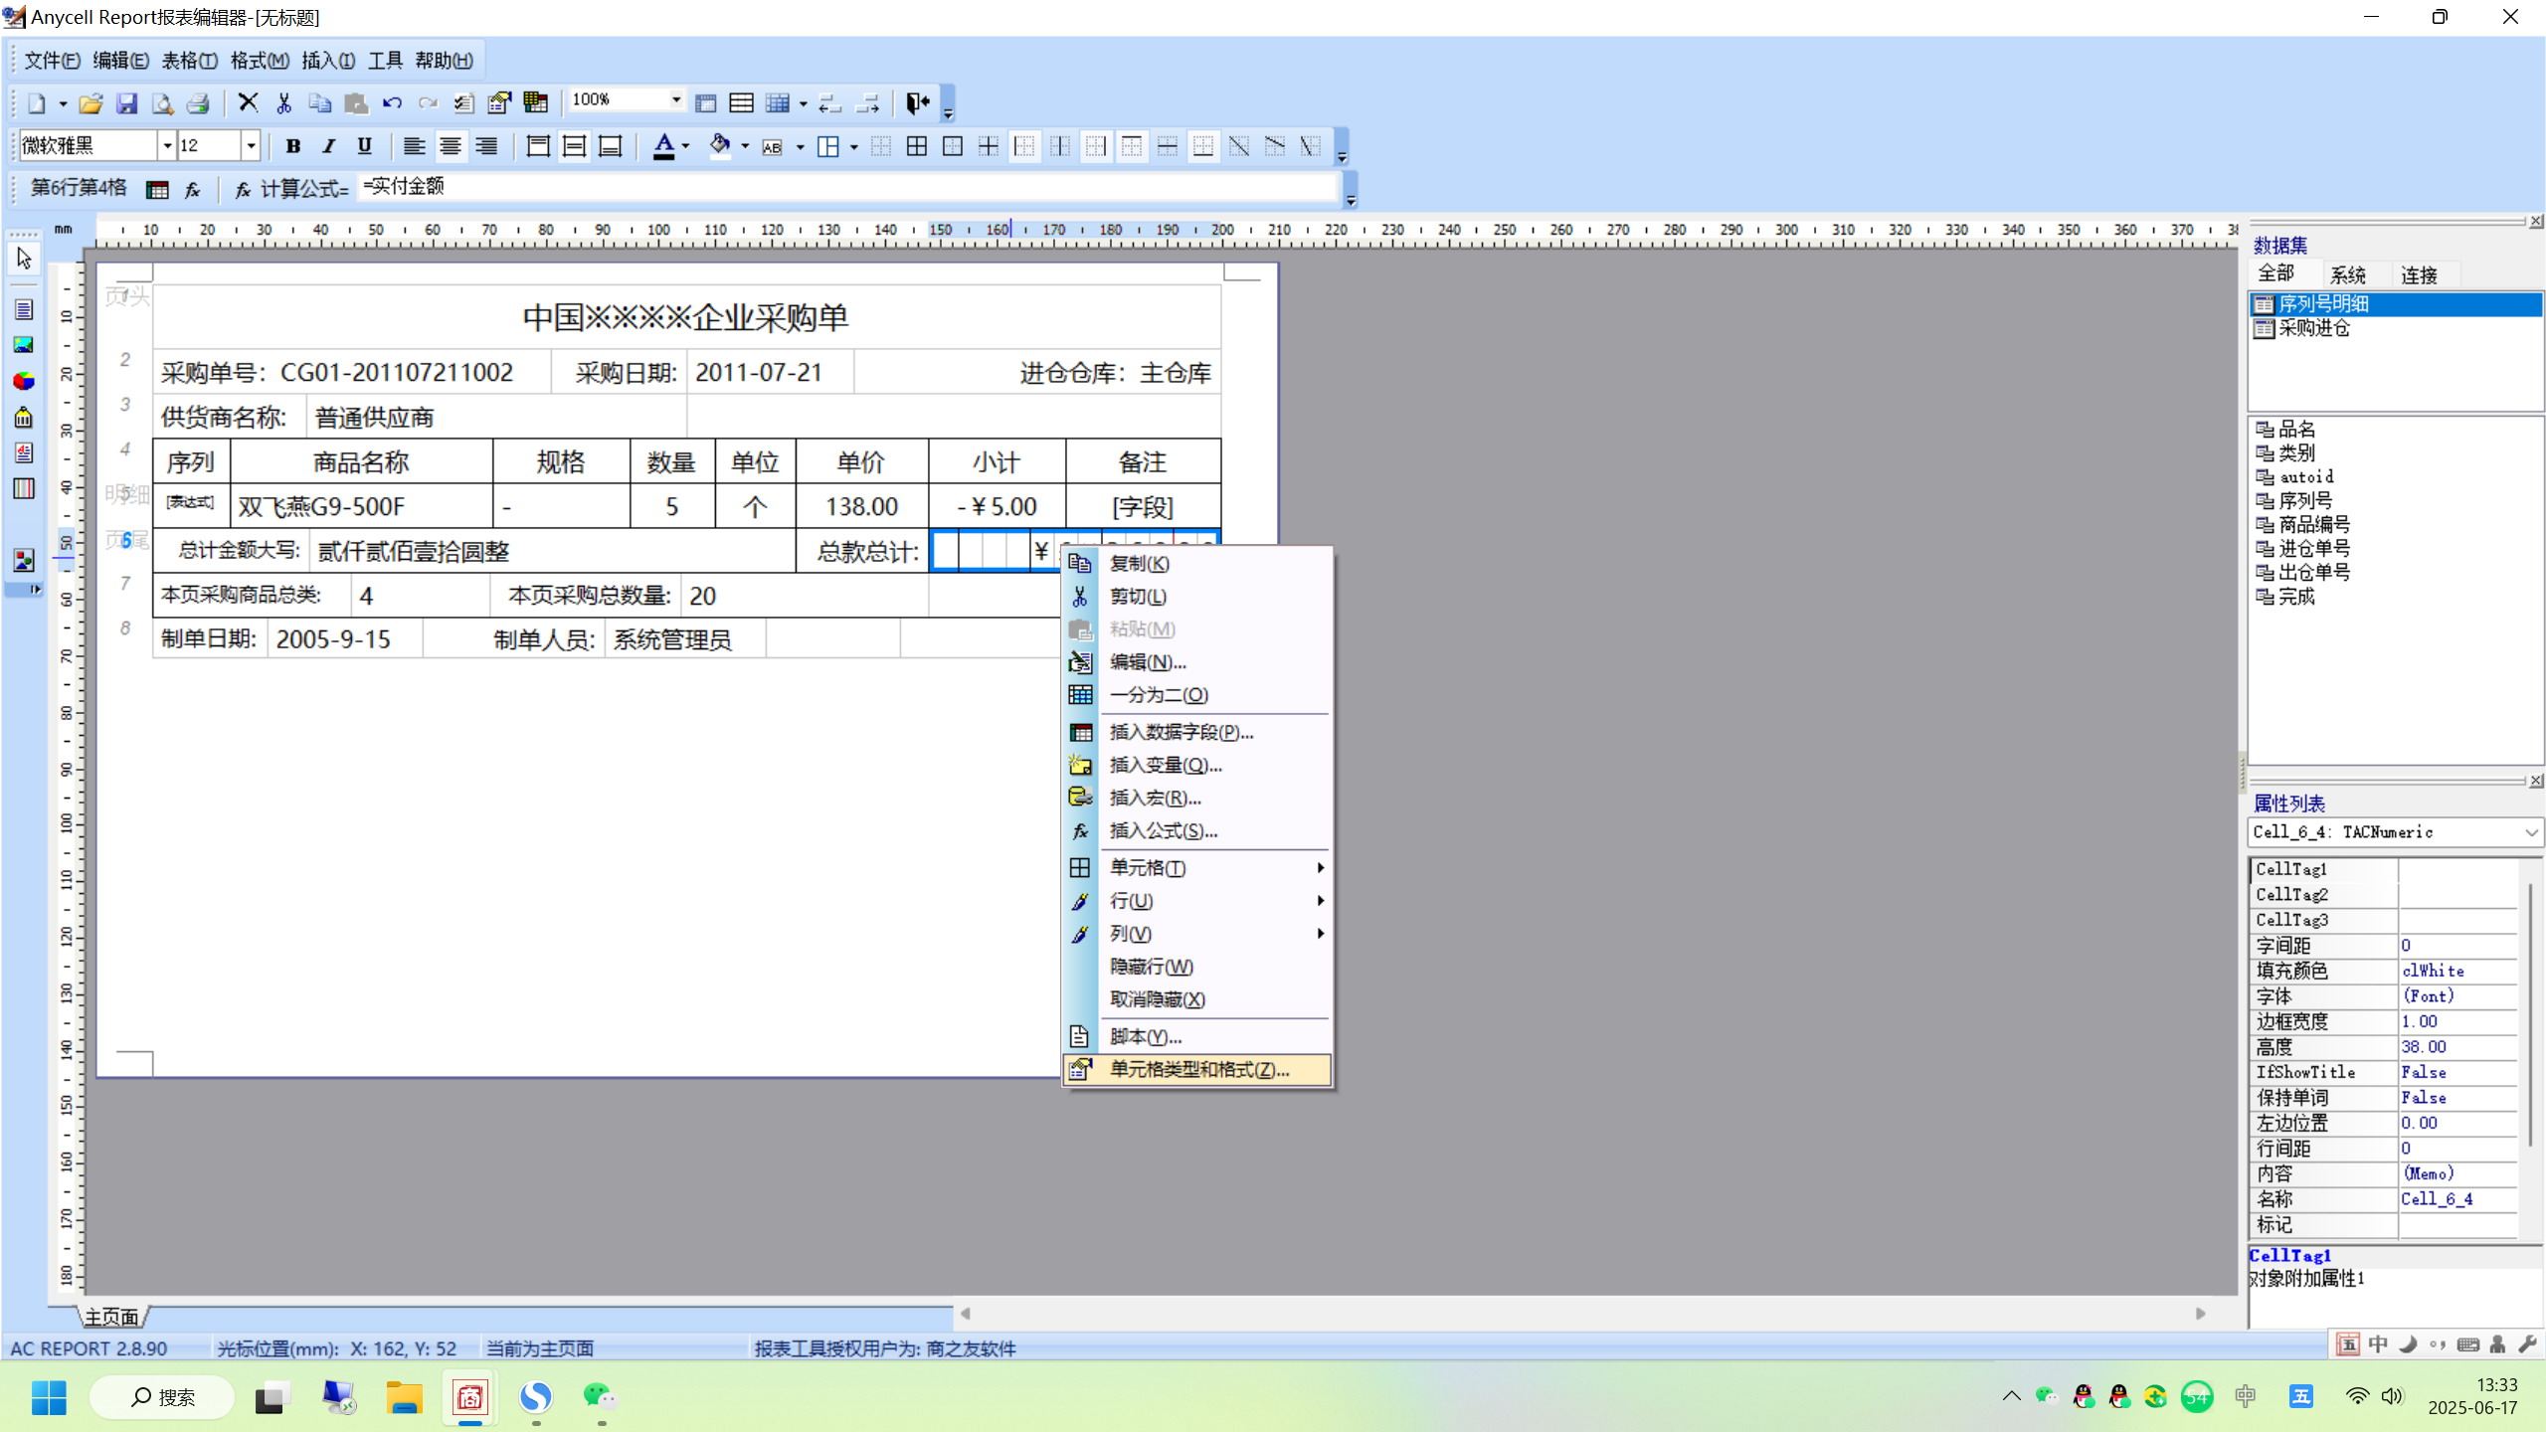The image size is (2546, 1432).
Task: Select the pie chart tool in the left sidebar
Action: (x=24, y=381)
